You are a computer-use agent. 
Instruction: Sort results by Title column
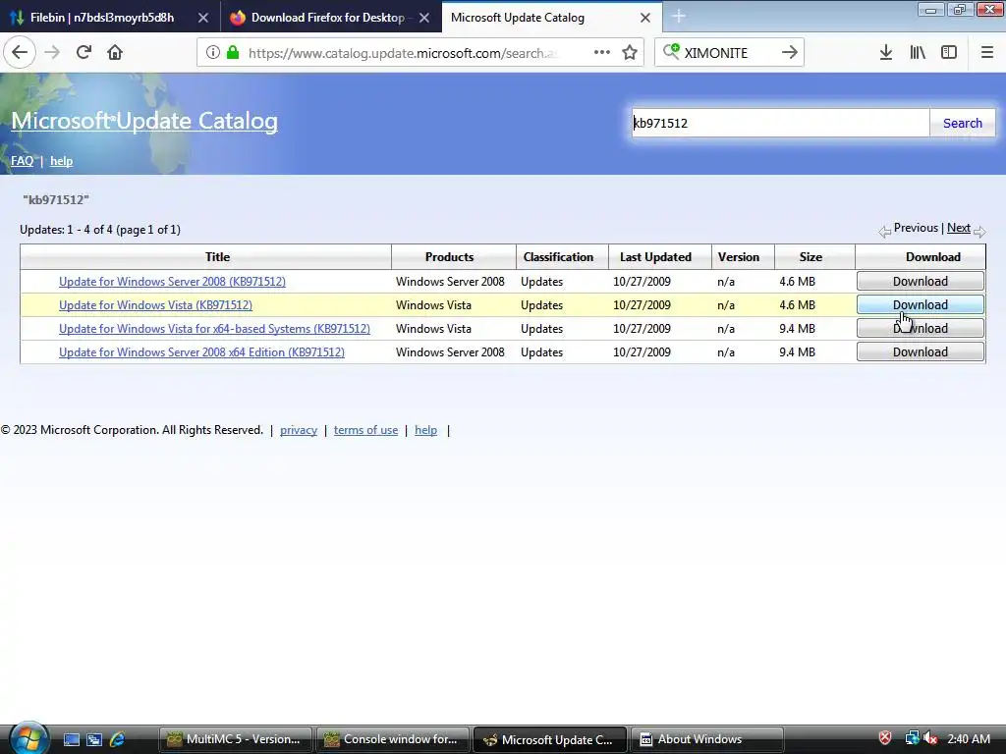click(x=217, y=257)
